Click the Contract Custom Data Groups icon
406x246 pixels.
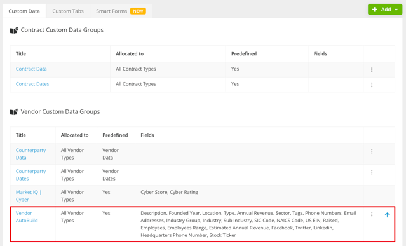tap(14, 31)
